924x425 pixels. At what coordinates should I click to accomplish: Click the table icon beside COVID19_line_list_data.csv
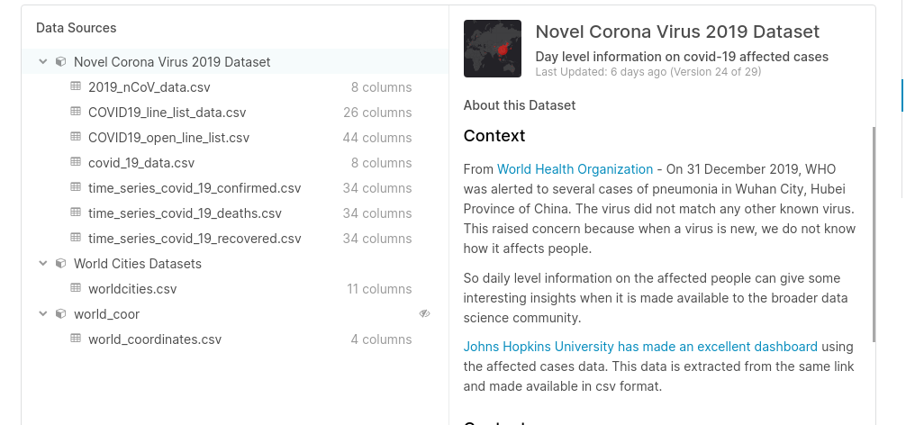tap(76, 113)
